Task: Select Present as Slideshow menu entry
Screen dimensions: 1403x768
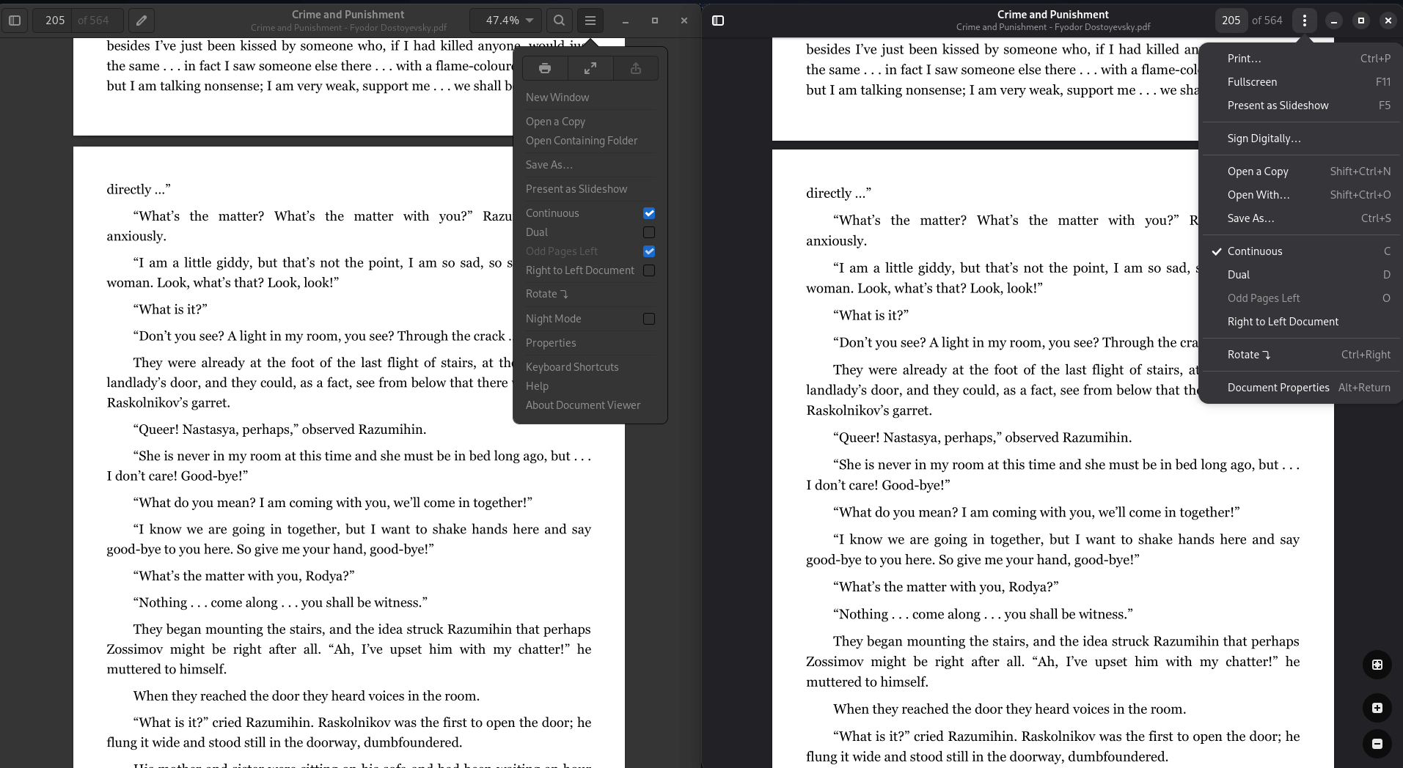Action: click(576, 188)
